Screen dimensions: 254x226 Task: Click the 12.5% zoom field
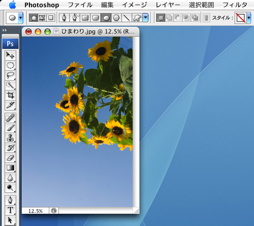coord(36,211)
